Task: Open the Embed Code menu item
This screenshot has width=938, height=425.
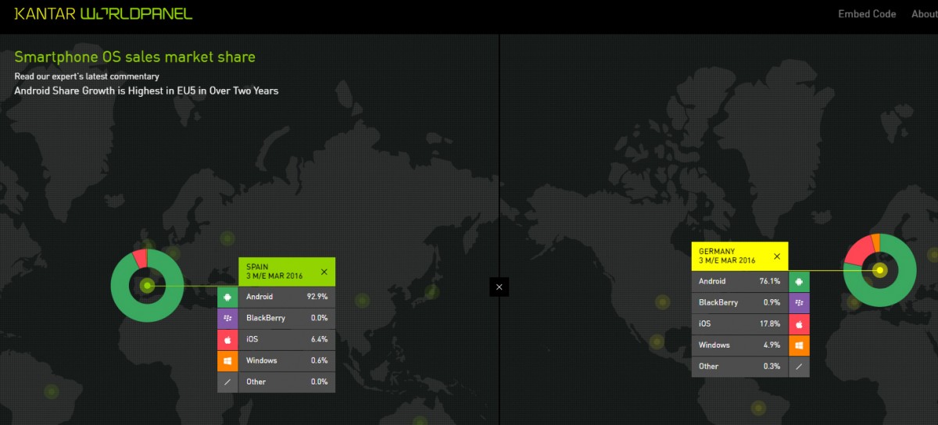Action: [x=866, y=14]
